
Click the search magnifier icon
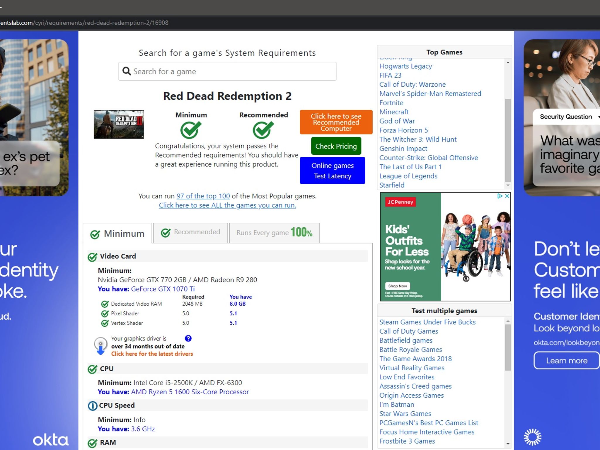click(x=127, y=71)
